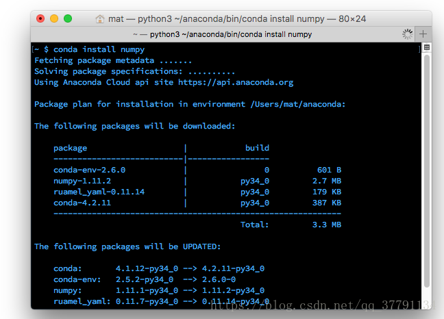444x319 pixels.
Task: Click the '0.11.7-py34_0' old ruamel_yaml version
Action: 147,302
